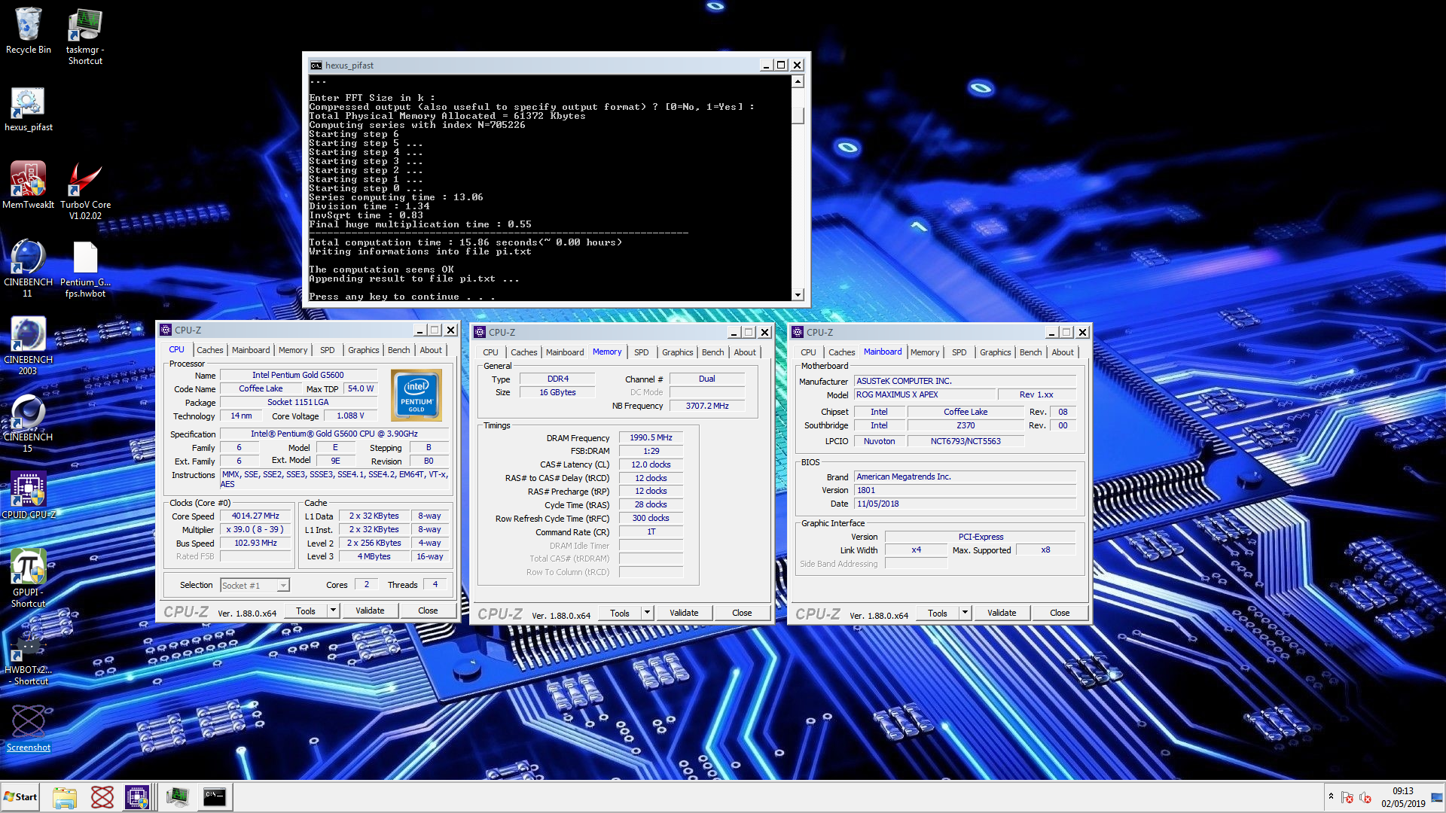Select the CINEBENCH 2003 desktop icon
This screenshot has height=813, width=1446.
pyautogui.click(x=28, y=346)
